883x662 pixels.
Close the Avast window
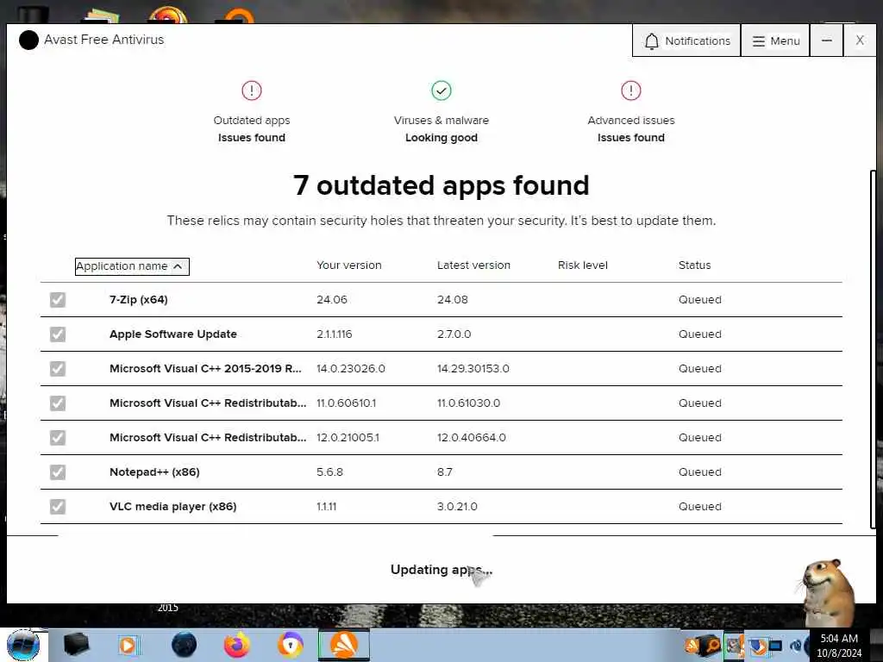(x=860, y=41)
